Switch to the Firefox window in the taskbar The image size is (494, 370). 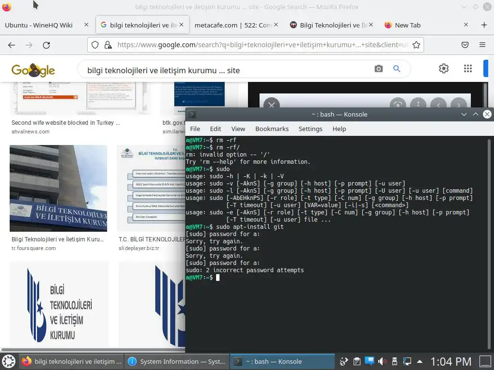click(x=71, y=361)
